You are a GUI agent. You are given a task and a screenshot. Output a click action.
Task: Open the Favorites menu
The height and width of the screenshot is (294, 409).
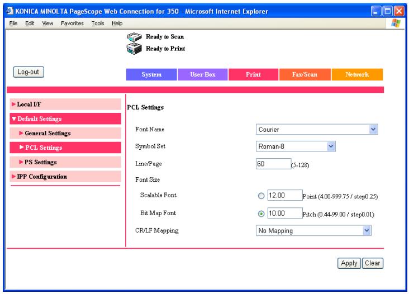coord(72,23)
